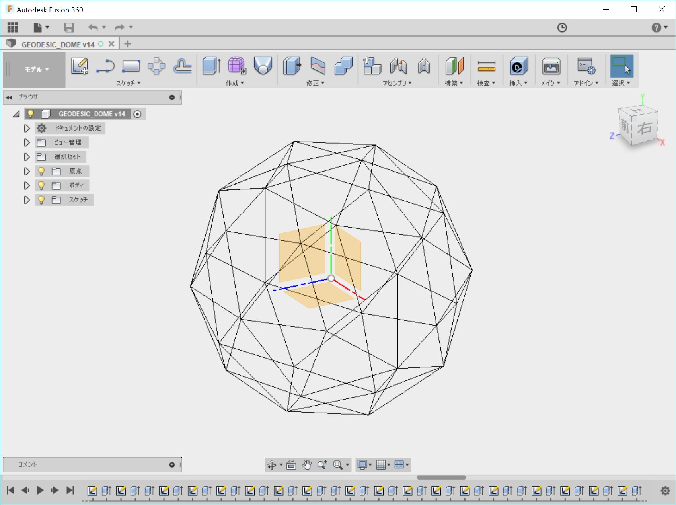Image resolution: width=676 pixels, height=505 pixels.
Task: Minimize the browser panel with minus button
Action: click(x=172, y=97)
